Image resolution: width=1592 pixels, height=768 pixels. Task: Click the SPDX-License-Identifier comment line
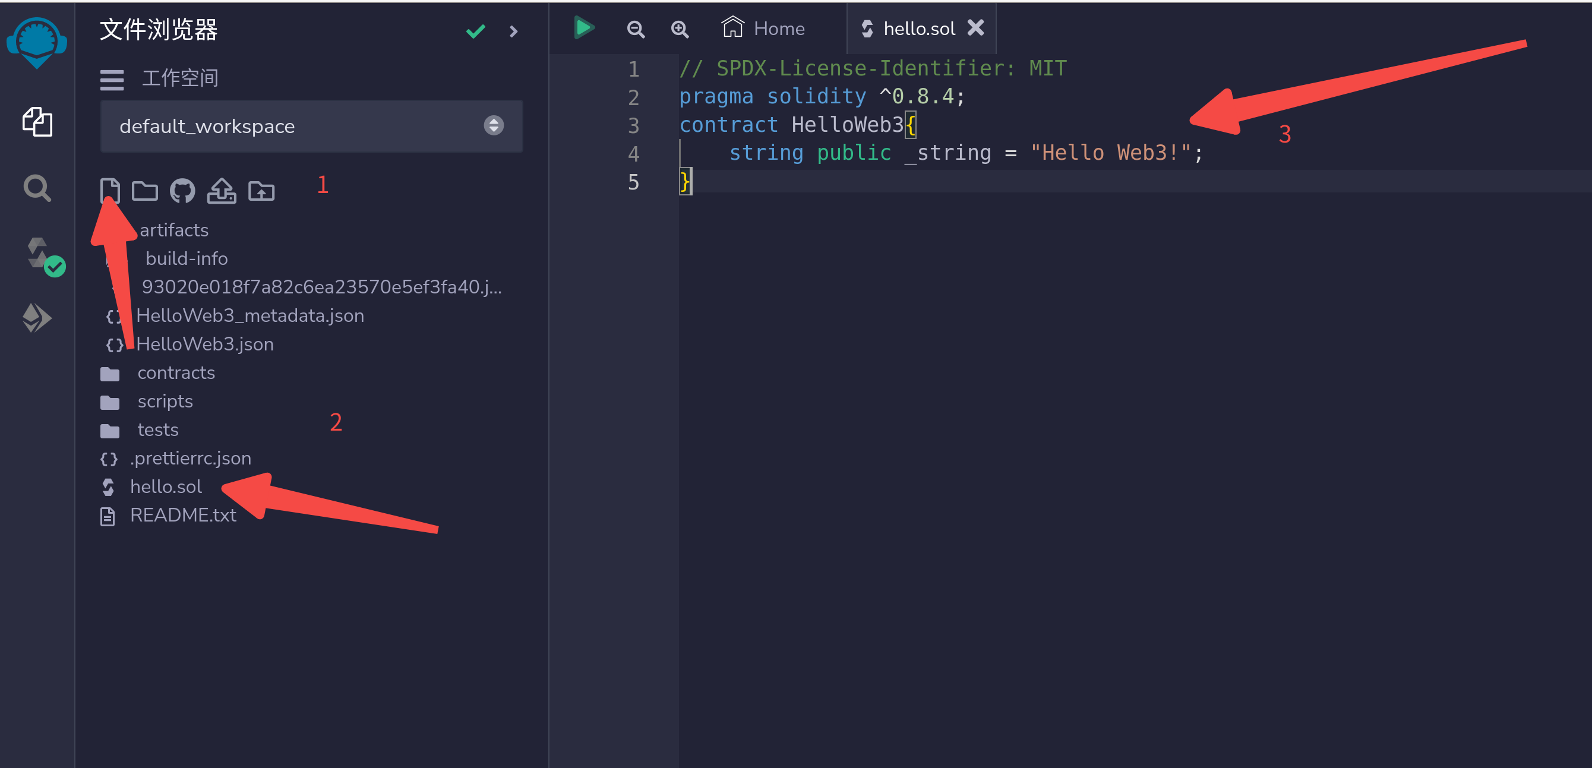pos(873,68)
